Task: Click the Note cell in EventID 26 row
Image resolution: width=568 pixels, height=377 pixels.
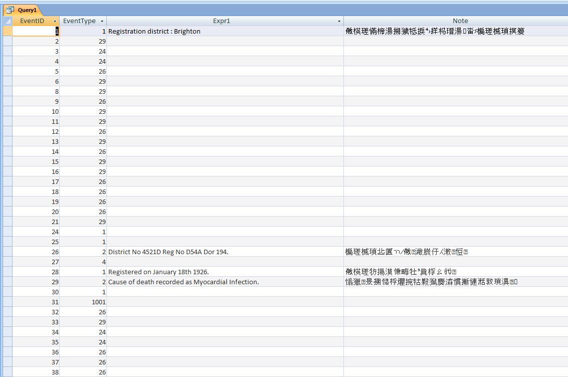Action: [x=456, y=252]
